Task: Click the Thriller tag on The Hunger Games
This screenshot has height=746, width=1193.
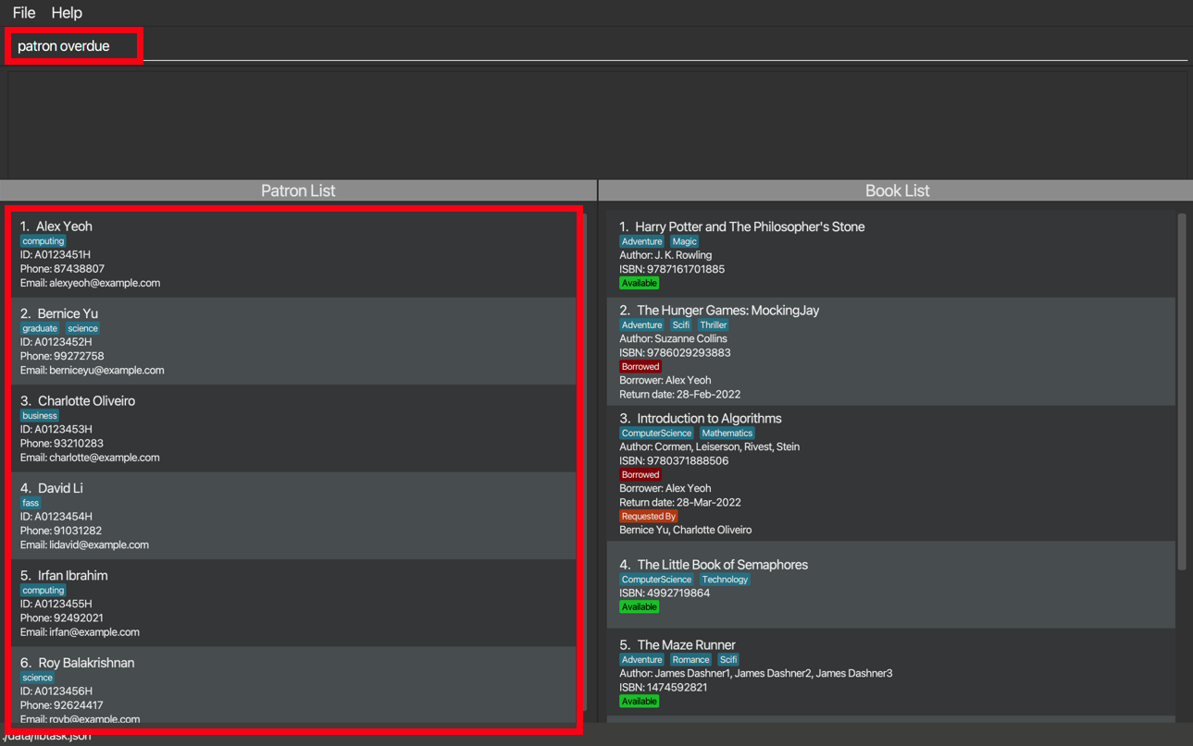Action: pyautogui.click(x=714, y=325)
